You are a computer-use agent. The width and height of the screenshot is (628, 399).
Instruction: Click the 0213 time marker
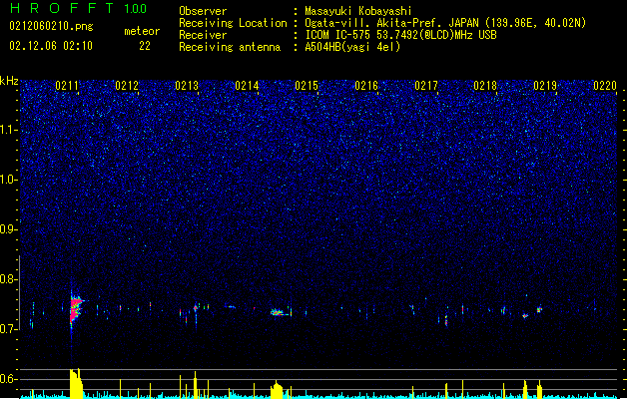(187, 86)
